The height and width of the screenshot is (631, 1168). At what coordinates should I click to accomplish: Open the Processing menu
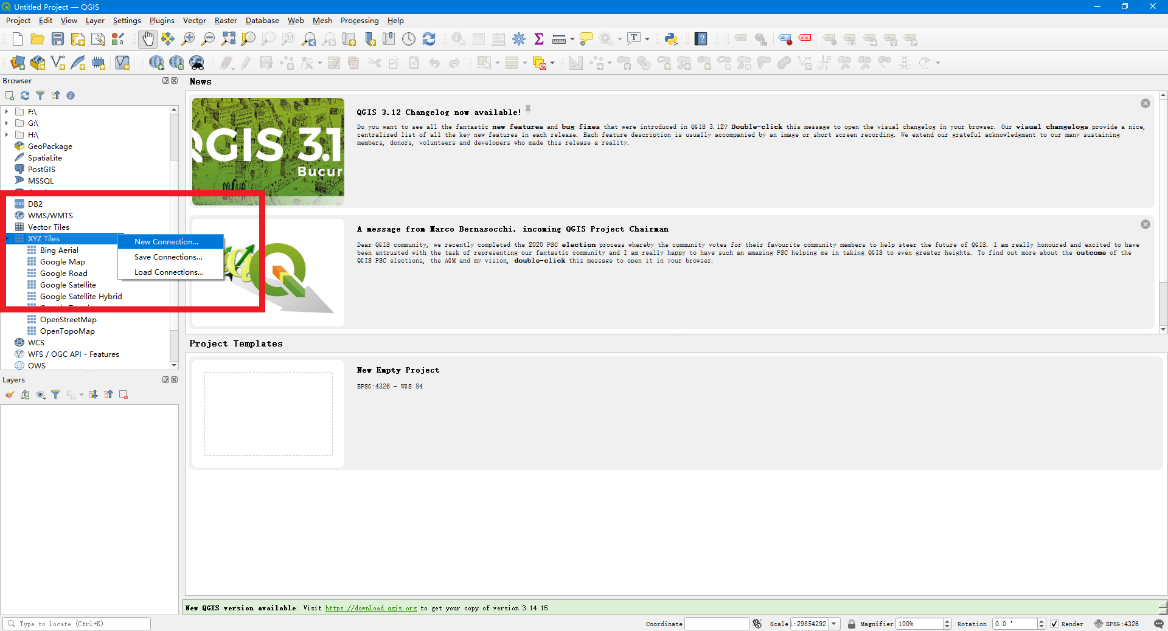[x=360, y=21]
